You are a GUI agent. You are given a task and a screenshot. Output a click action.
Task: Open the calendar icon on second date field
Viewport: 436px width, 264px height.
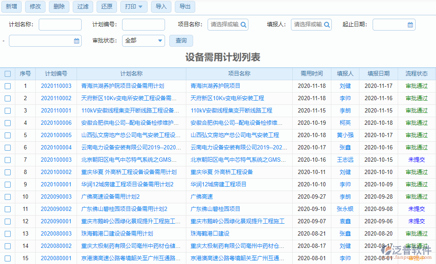76,40
